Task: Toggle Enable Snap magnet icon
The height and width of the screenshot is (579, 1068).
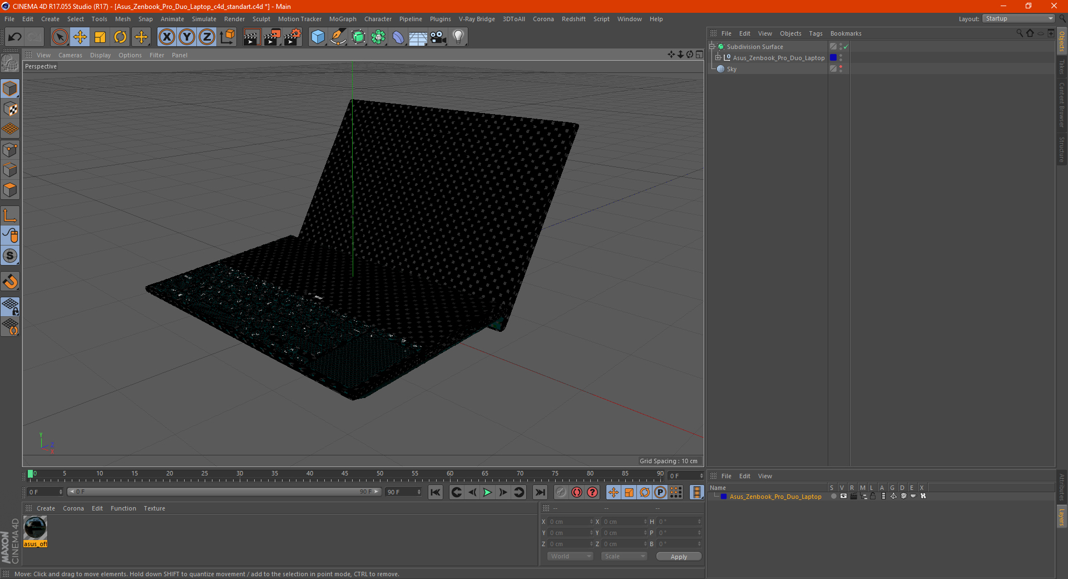Action: [x=10, y=282]
